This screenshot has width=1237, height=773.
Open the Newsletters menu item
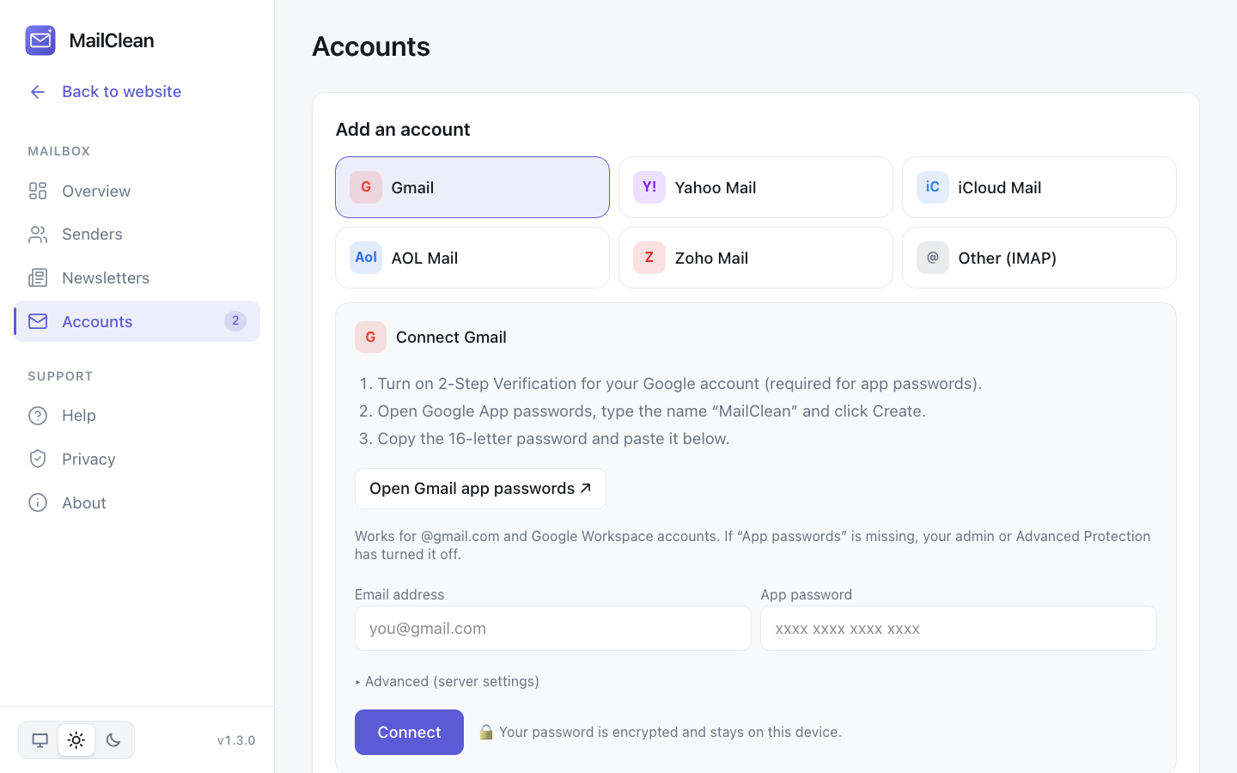coord(137,277)
